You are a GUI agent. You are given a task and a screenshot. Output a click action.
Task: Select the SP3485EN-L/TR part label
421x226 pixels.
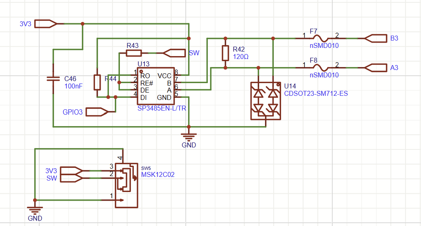pos(162,108)
